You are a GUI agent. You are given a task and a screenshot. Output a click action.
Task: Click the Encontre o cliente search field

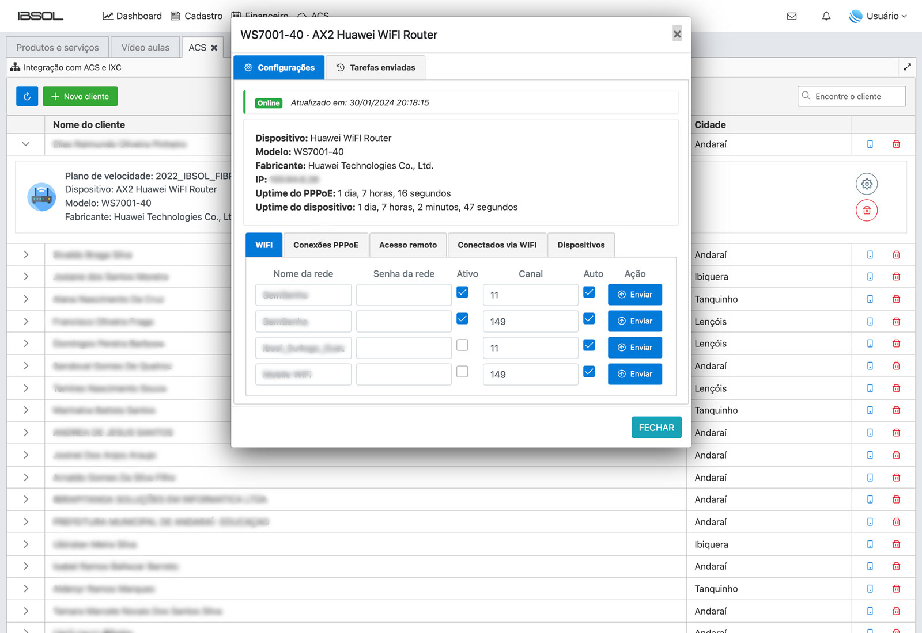[852, 96]
